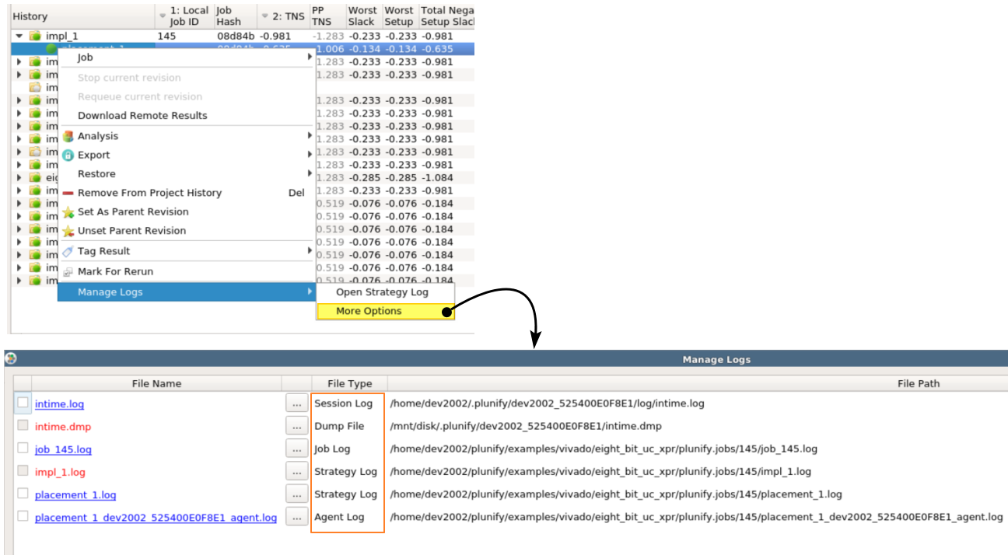This screenshot has height=555, width=1008.
Task: Click the browse button next to impl_1.log
Action: [296, 471]
